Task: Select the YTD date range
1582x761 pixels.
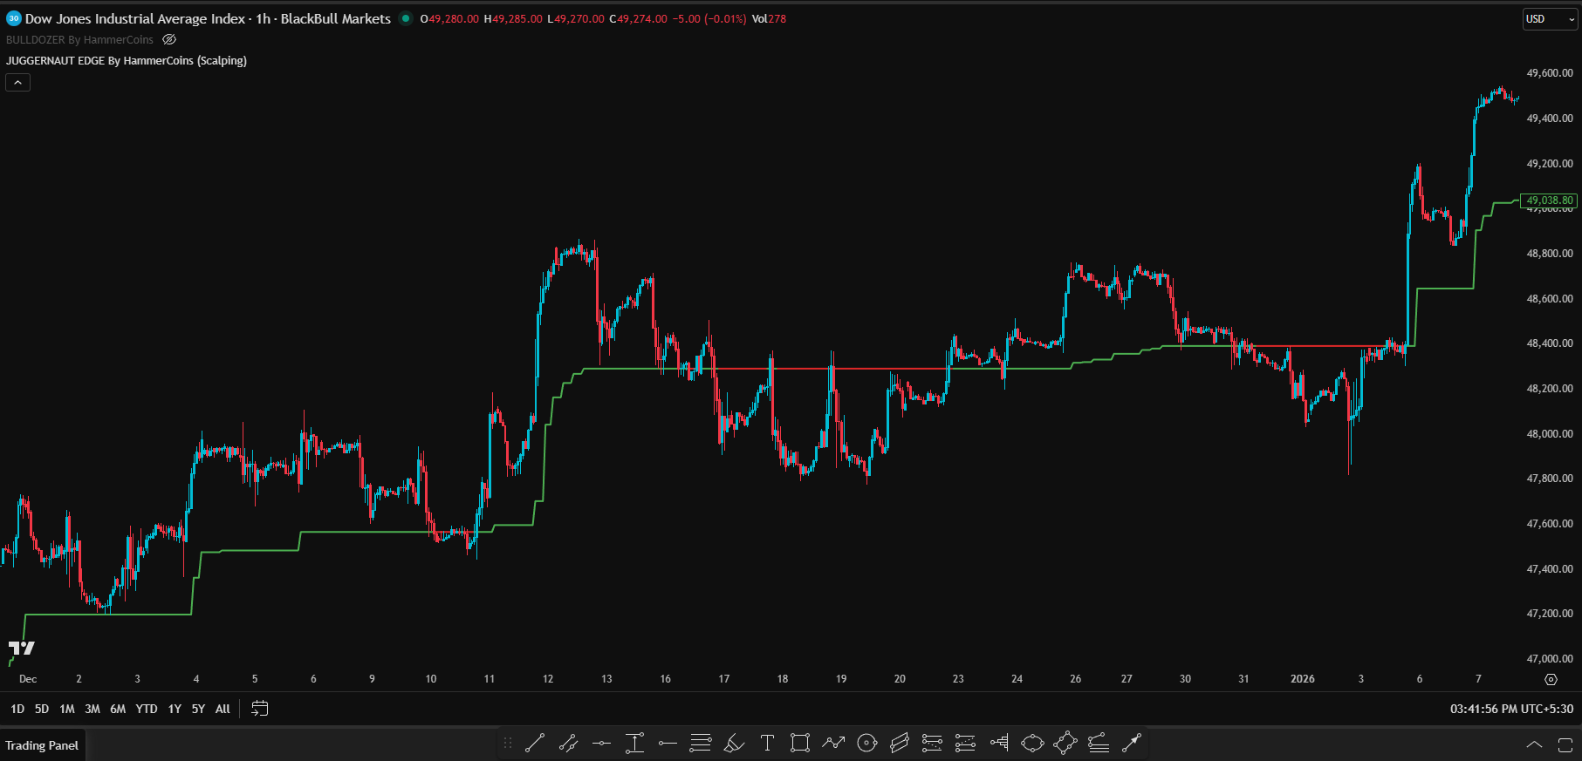Action: pyautogui.click(x=147, y=709)
